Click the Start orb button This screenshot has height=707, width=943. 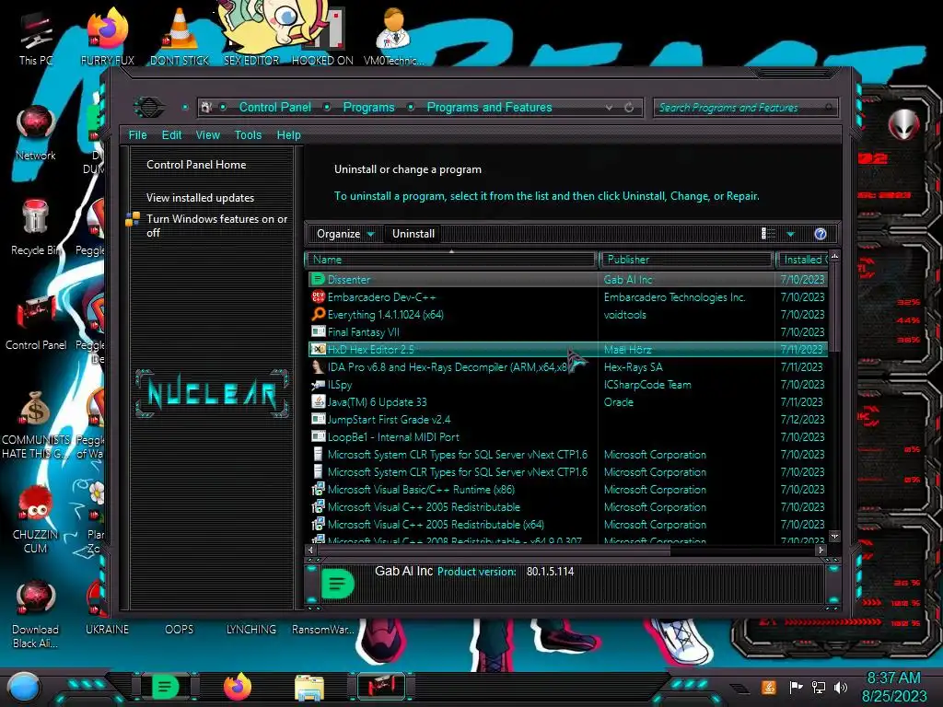pos(24,688)
